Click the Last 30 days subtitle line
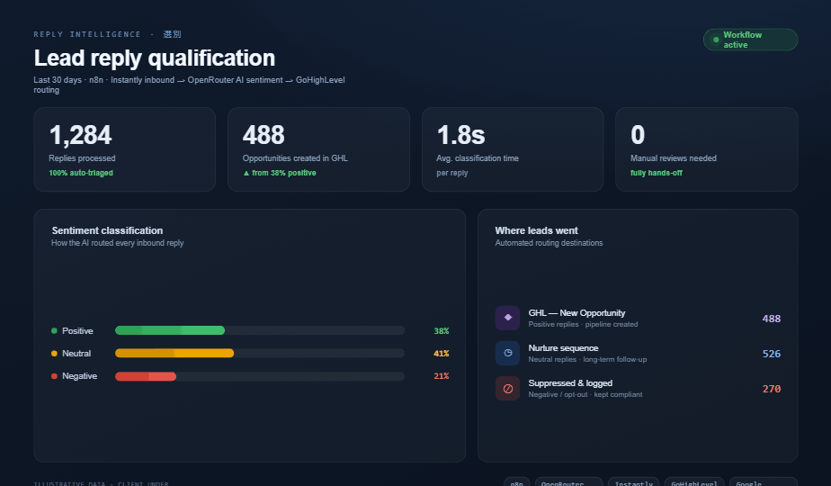This screenshot has width=831, height=486. tap(189, 85)
